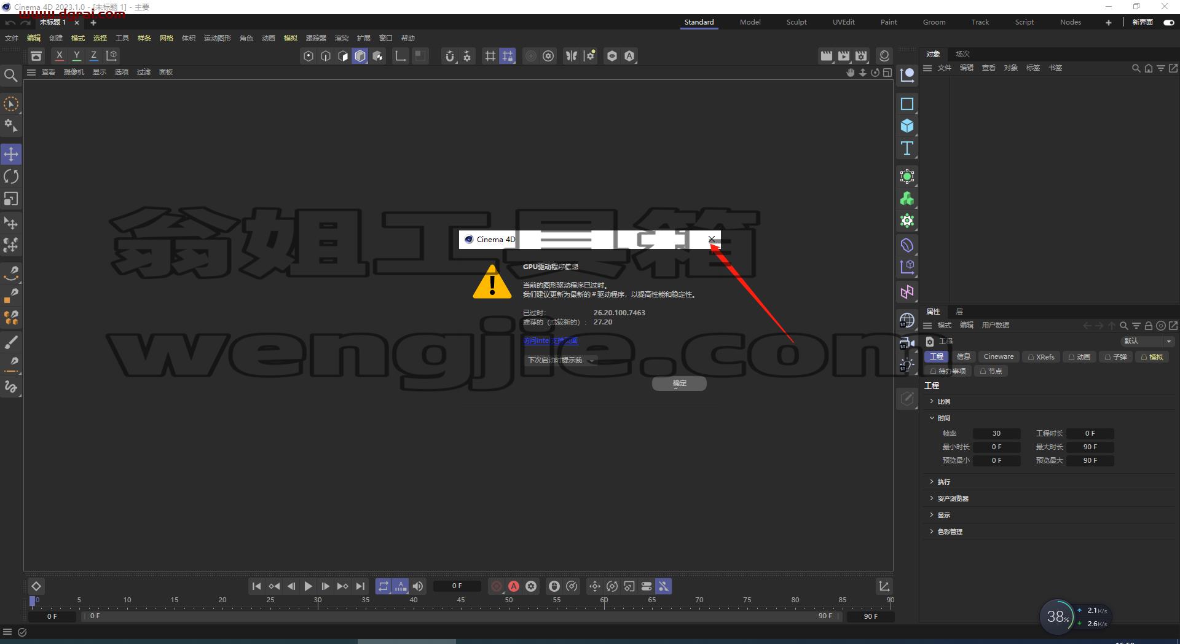The height and width of the screenshot is (644, 1180).
Task: Add a Text spline object
Action: point(907,148)
